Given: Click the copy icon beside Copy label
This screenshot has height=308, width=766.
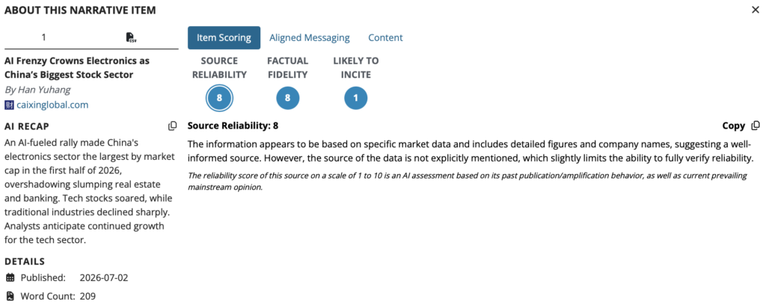Looking at the screenshot, I should tap(756, 126).
